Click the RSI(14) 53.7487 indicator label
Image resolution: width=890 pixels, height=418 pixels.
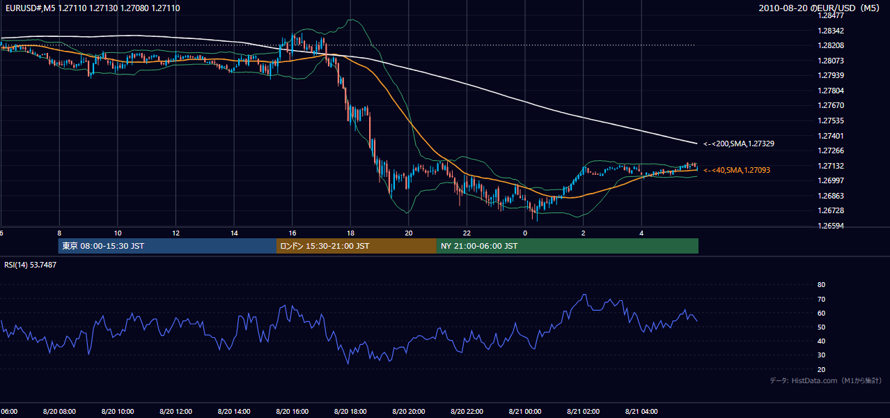click(x=31, y=265)
